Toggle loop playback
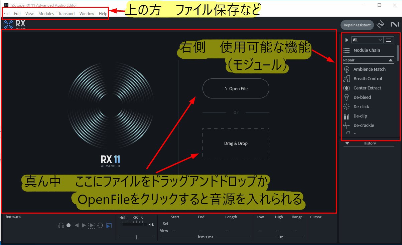The image size is (402, 245). (x=100, y=225)
